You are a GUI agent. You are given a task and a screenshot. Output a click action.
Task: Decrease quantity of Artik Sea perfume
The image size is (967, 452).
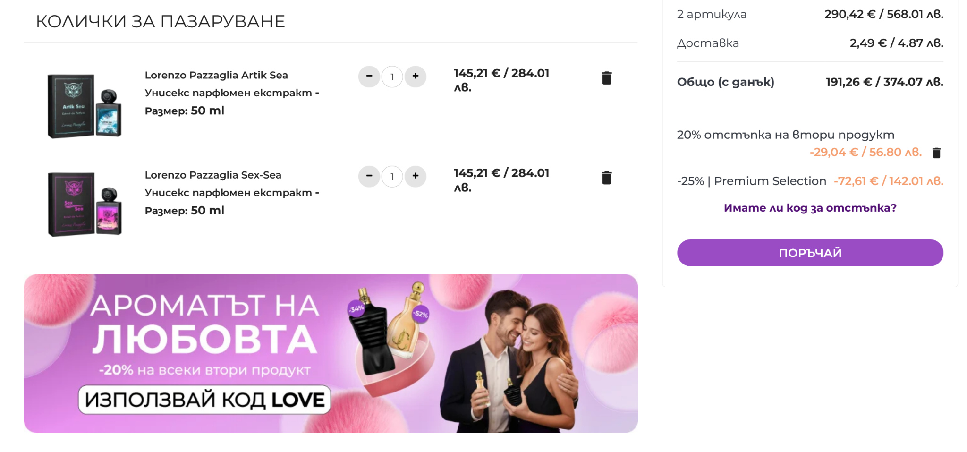click(369, 77)
